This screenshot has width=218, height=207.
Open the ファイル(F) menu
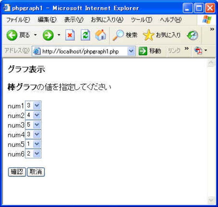pyautogui.click(x=18, y=20)
